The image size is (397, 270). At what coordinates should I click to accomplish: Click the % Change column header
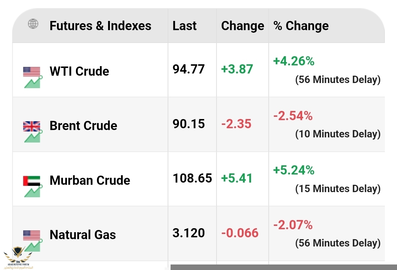tap(301, 26)
